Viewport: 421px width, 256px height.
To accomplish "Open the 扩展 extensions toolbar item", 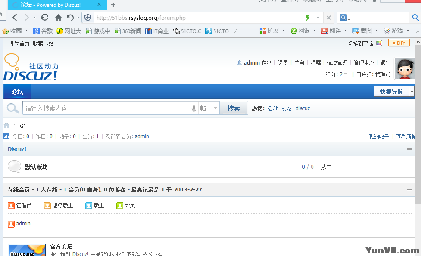I will click(269, 31).
